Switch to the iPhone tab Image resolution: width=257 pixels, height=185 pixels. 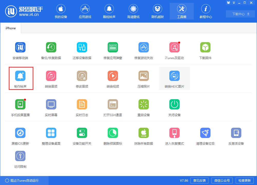(11, 28)
